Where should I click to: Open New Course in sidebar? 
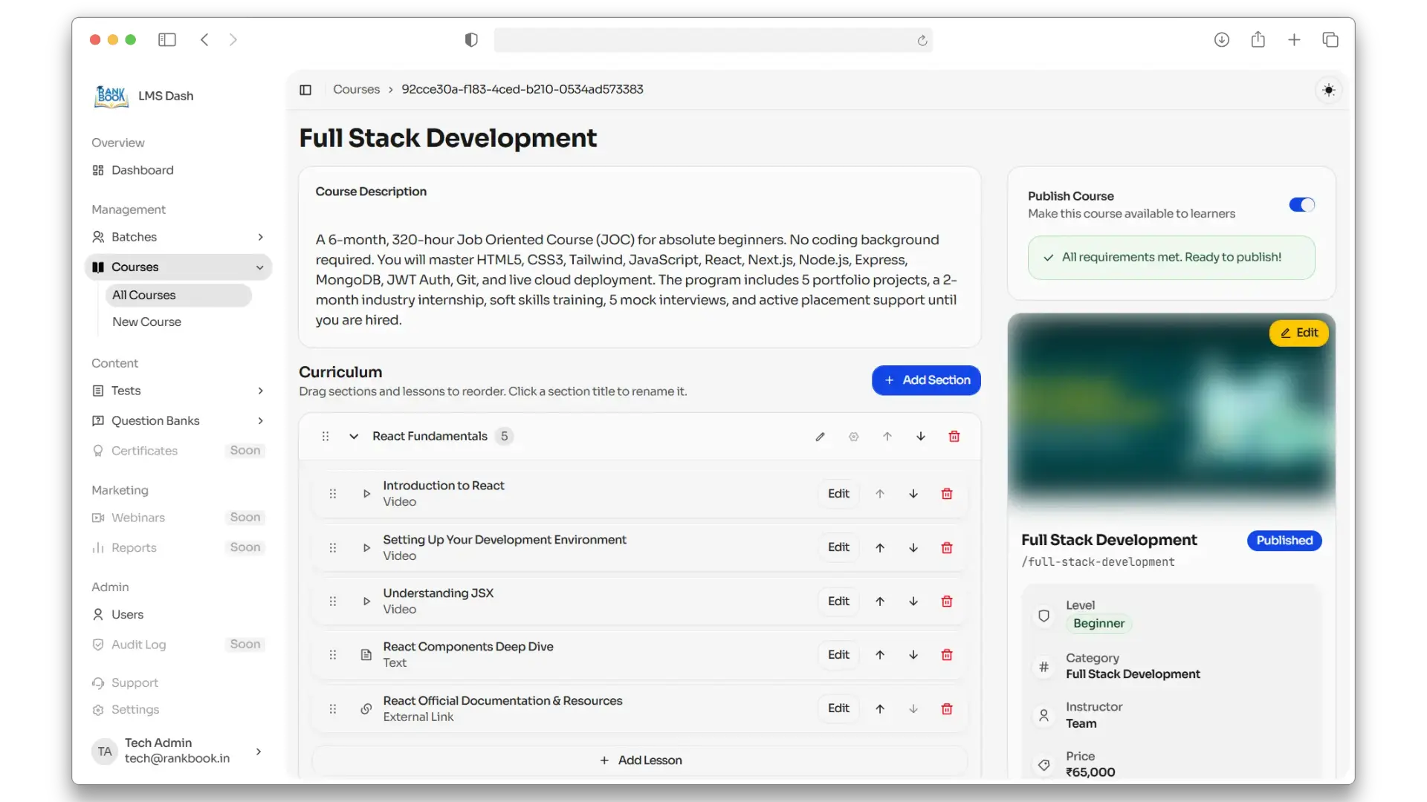146,322
